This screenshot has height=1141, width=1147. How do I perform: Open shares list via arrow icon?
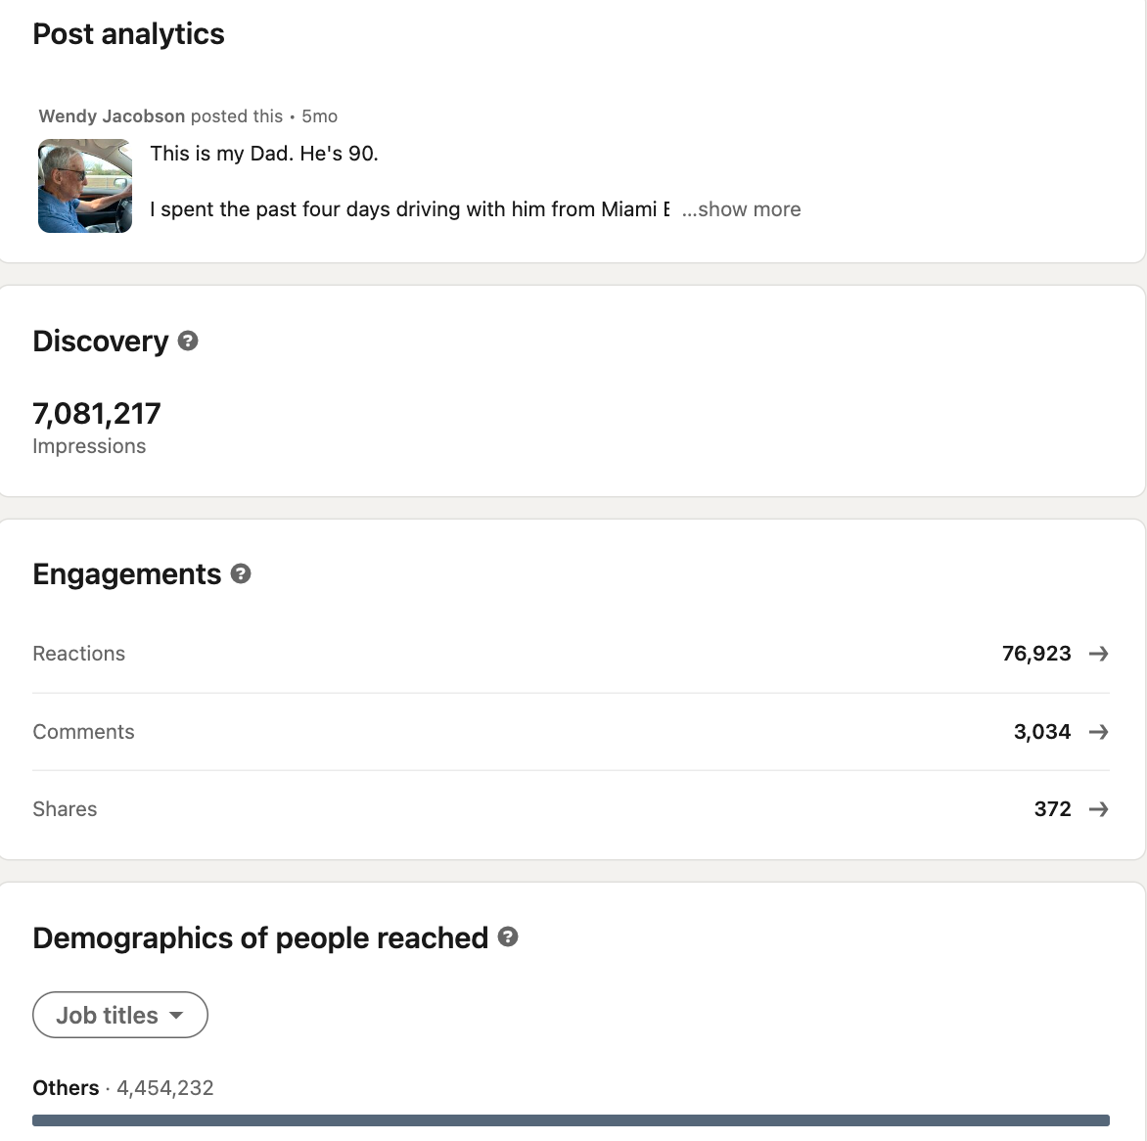click(1098, 809)
